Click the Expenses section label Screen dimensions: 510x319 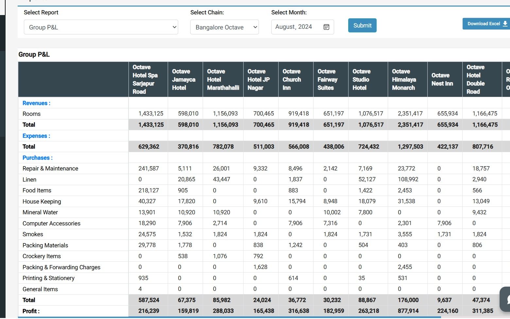pos(36,136)
